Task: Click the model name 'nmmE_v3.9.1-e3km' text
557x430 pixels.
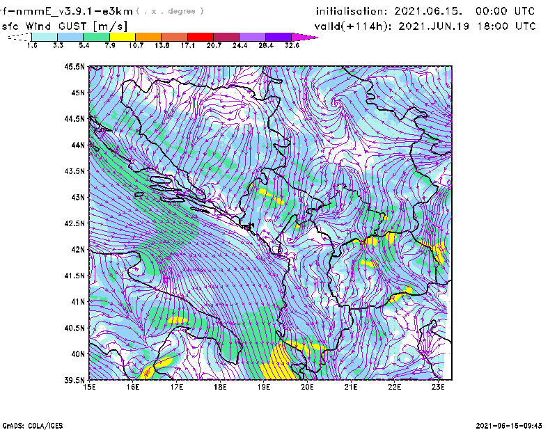Action: tap(73, 11)
